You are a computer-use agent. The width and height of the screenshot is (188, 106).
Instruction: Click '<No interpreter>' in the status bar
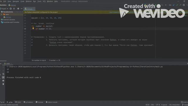[x=174, y=105]
